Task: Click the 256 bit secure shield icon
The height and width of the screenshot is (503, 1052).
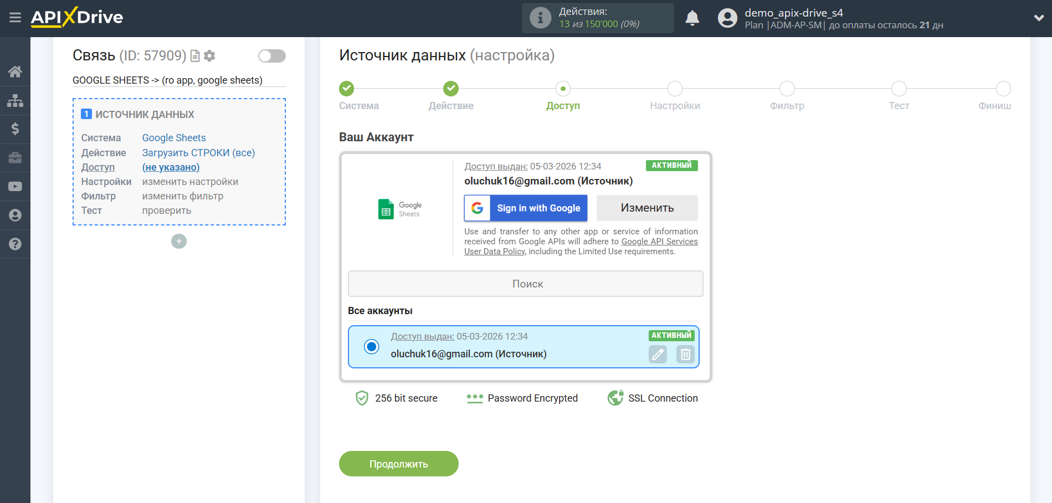Action: click(362, 398)
